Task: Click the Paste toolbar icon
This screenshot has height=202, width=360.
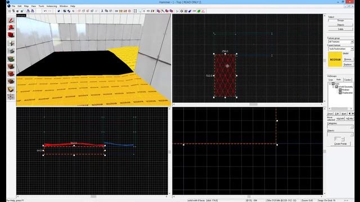Action: tap(111, 11)
